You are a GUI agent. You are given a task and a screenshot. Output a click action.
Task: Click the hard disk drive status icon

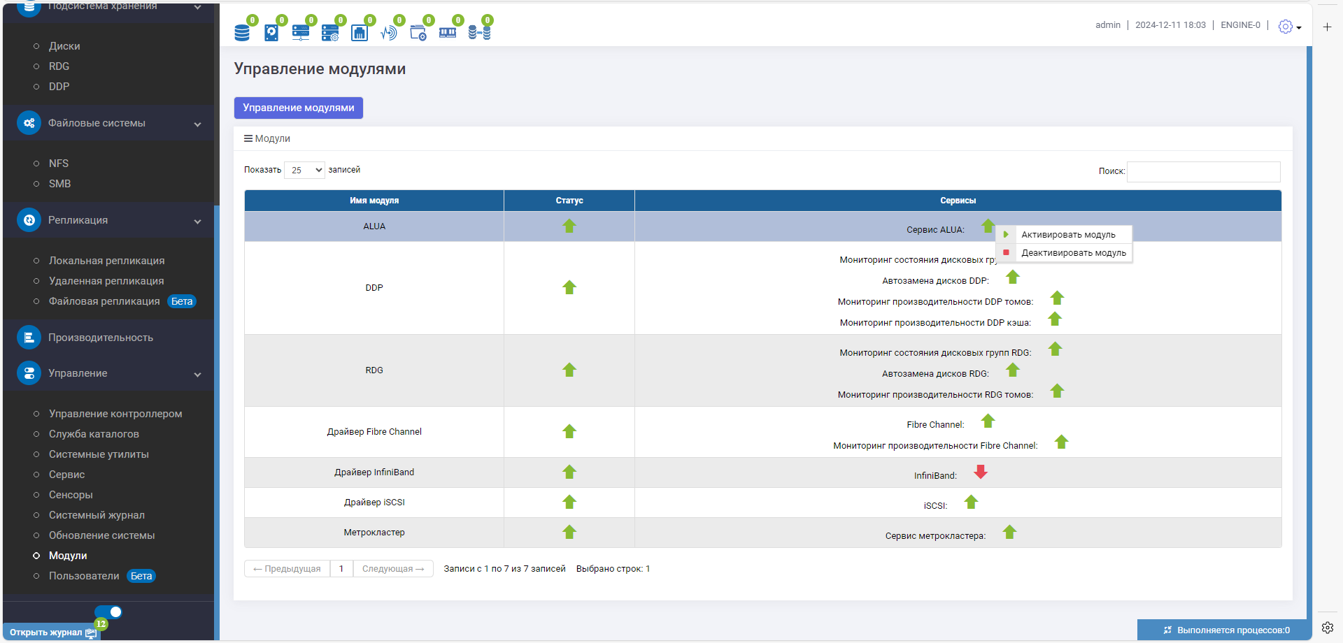point(271,32)
